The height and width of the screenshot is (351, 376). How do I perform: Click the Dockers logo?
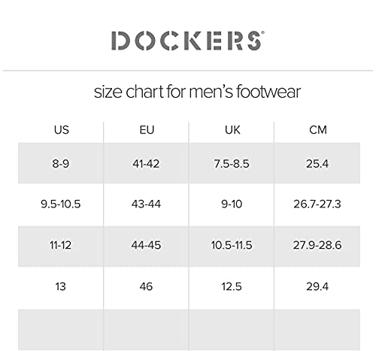click(188, 41)
